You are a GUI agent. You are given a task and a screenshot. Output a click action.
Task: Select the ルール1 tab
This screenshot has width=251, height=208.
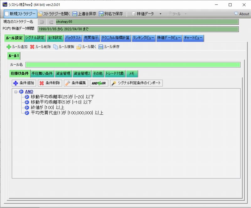(x=14, y=56)
